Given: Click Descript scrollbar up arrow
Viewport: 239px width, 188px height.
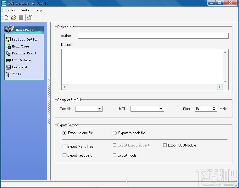Looking at the screenshot, I should click(x=225, y=53).
